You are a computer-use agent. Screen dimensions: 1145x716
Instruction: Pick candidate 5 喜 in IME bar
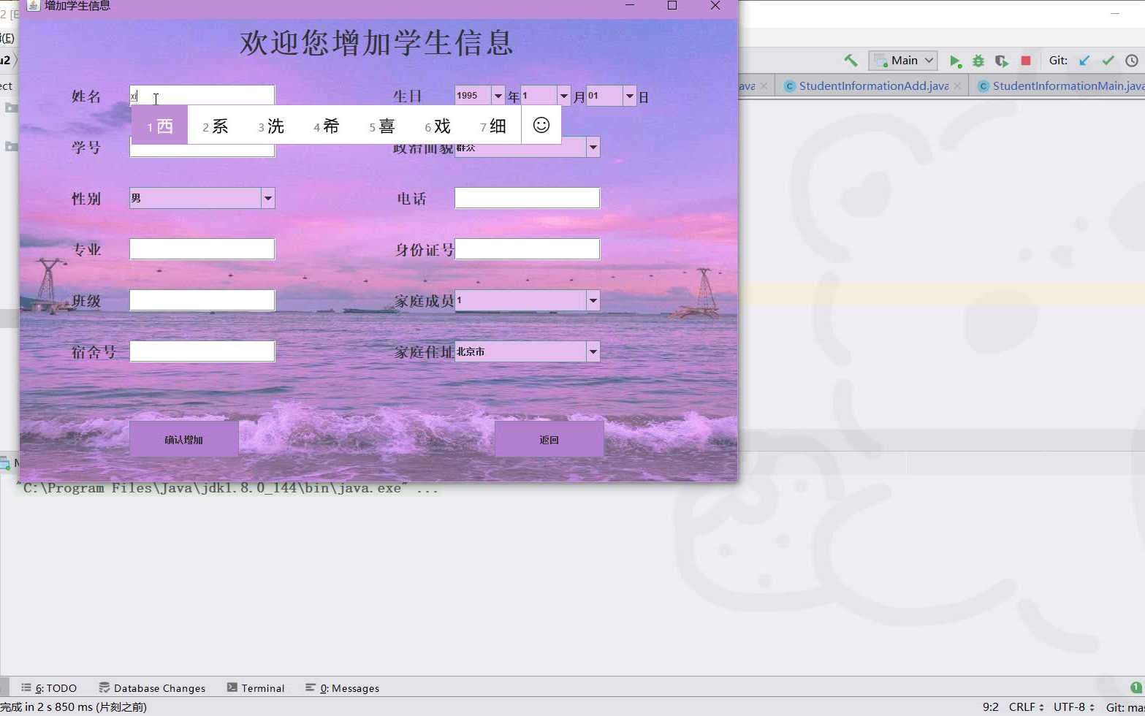[x=382, y=126]
